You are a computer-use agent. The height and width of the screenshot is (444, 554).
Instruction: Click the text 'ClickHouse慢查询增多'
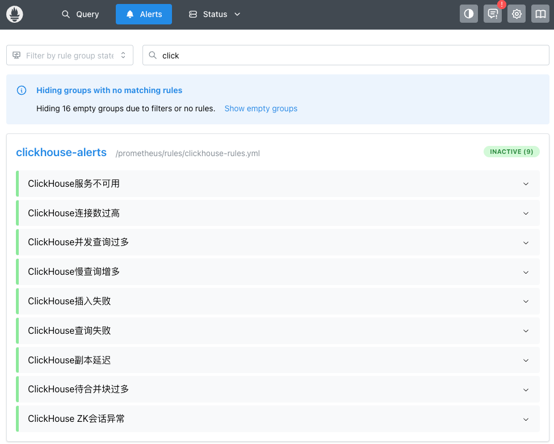74,271
